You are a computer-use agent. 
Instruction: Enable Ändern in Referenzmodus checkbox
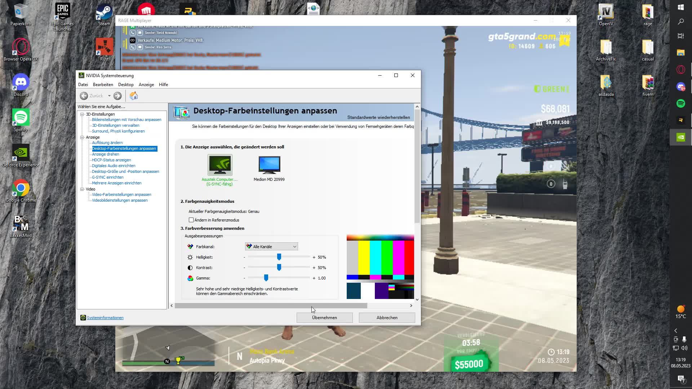coord(191,220)
